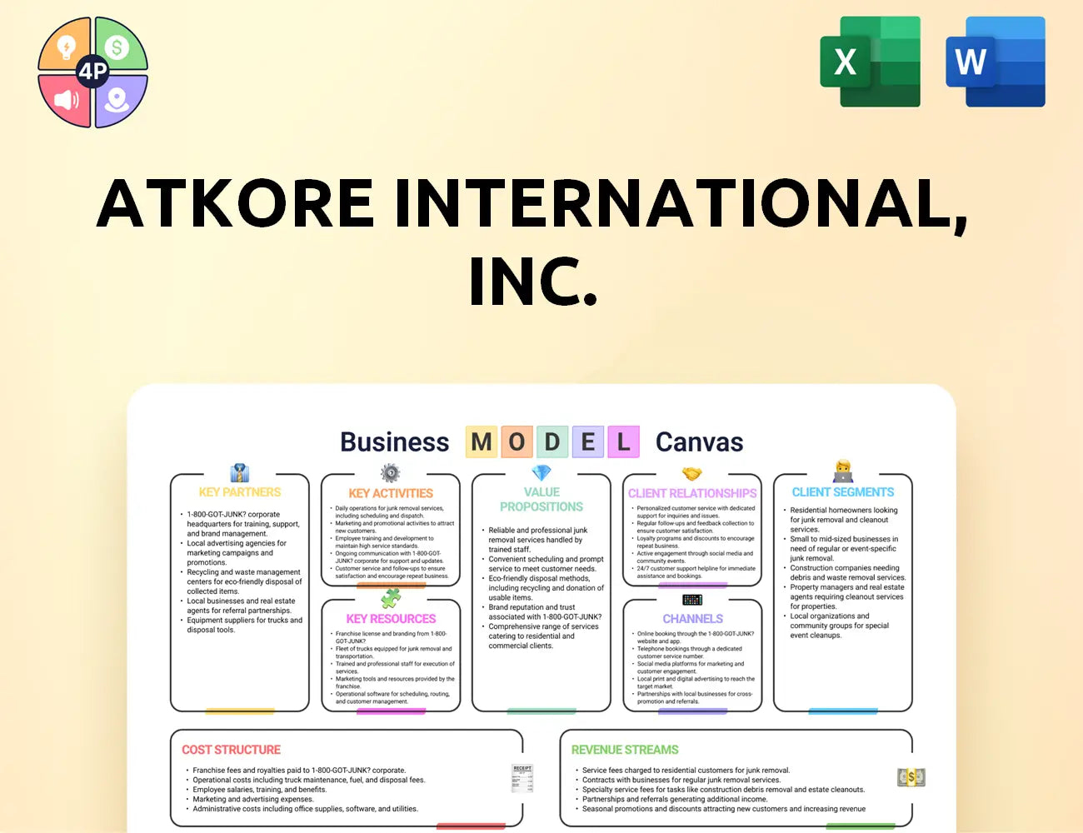This screenshot has width=1083, height=833.
Task: Click 'Operational costs including truck maintenance' line
Action: click(x=306, y=781)
